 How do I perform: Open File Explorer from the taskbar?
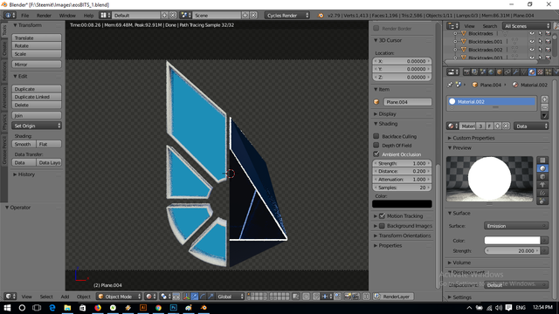(67, 308)
